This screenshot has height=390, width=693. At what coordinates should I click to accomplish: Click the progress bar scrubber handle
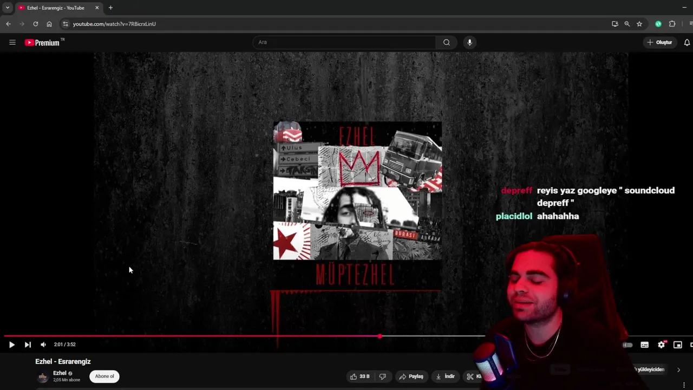click(380, 336)
